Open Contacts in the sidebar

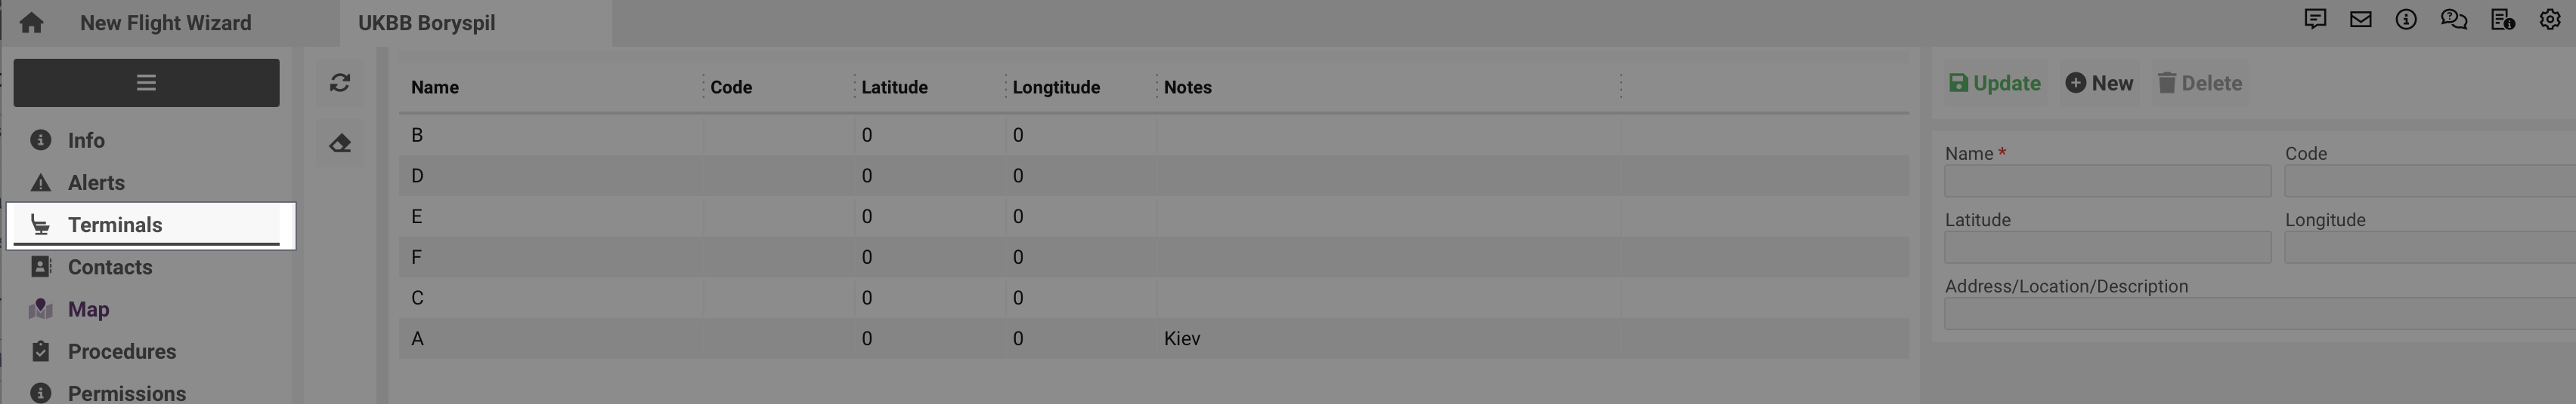pos(110,268)
